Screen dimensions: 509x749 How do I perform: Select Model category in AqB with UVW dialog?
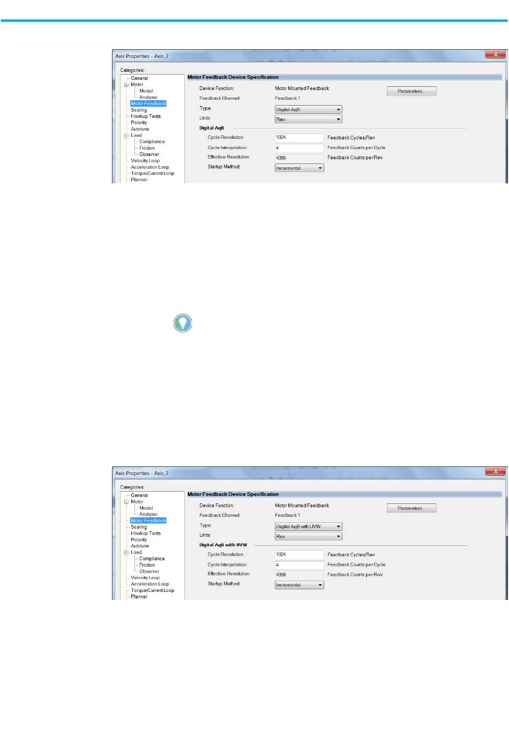point(146,508)
